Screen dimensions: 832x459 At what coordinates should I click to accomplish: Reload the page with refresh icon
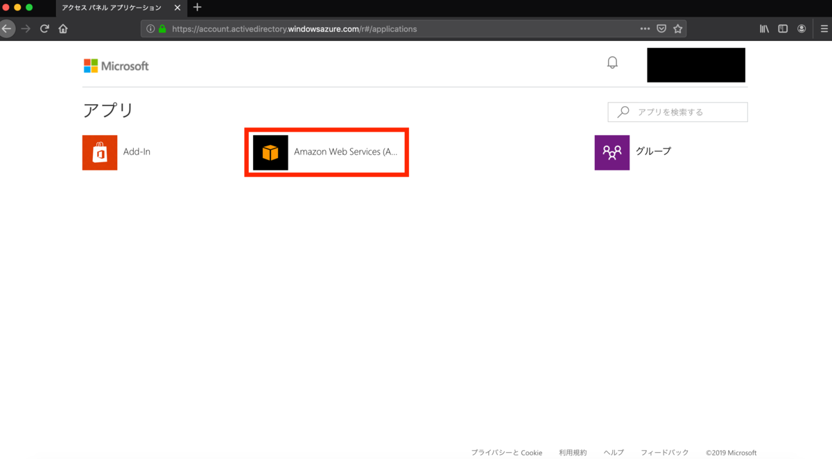(44, 28)
